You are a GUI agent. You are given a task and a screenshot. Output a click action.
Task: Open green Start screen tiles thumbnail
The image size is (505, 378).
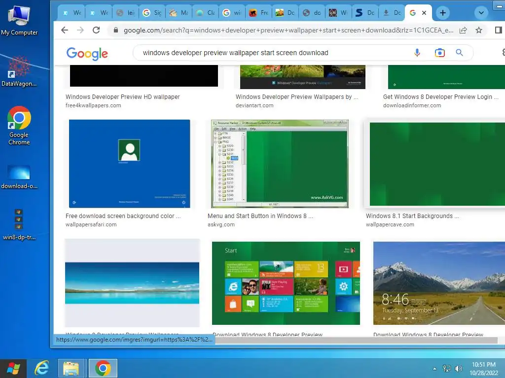(x=286, y=283)
